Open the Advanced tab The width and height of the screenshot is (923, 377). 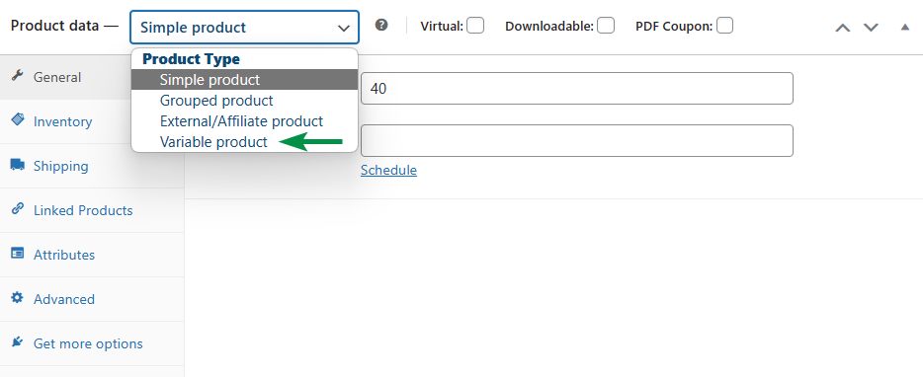point(92,299)
